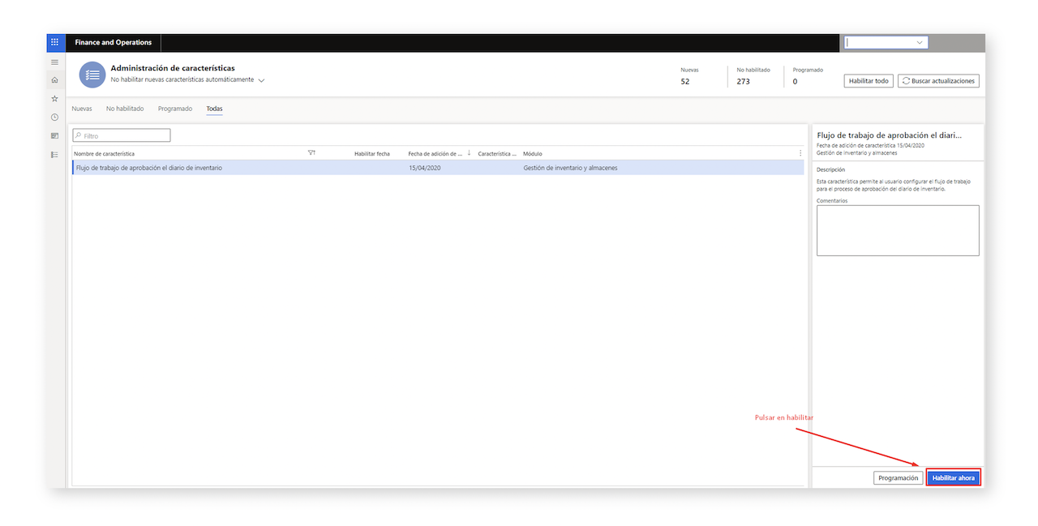The image size is (1038, 526).
Task: Click the Habilitar todo button
Action: coord(869,81)
